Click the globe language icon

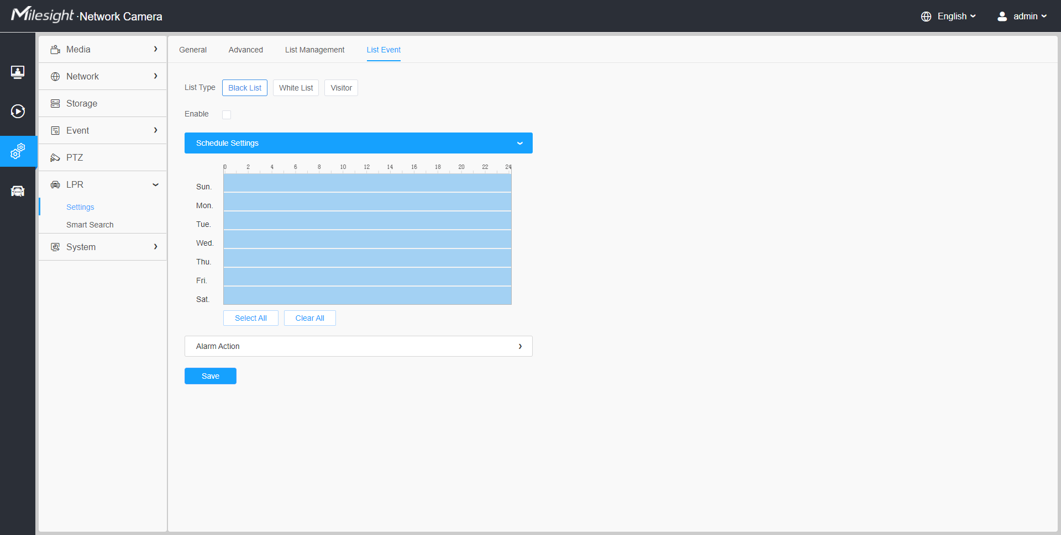point(926,17)
